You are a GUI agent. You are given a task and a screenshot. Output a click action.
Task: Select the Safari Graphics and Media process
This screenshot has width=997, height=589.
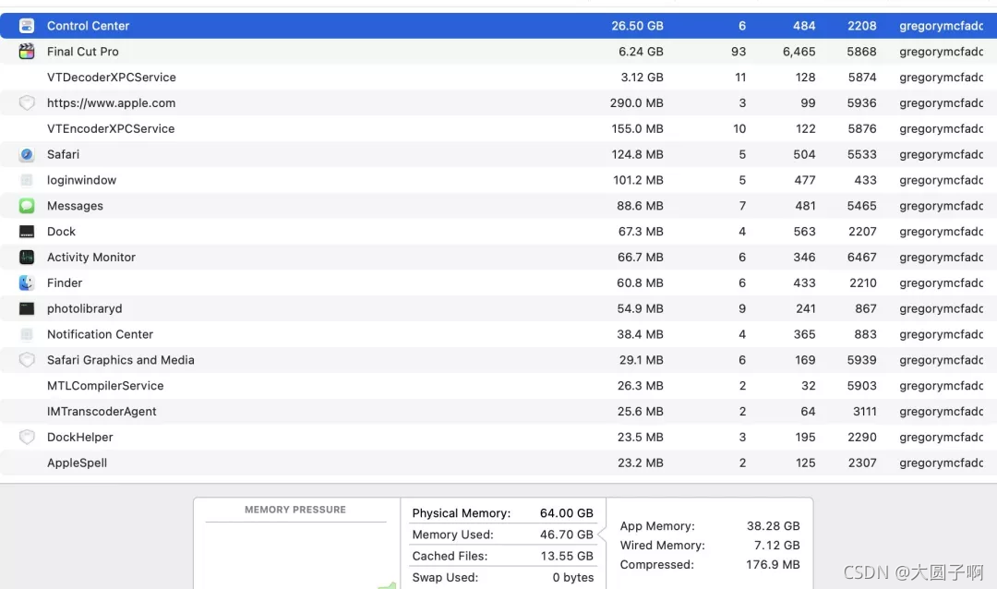click(x=121, y=360)
